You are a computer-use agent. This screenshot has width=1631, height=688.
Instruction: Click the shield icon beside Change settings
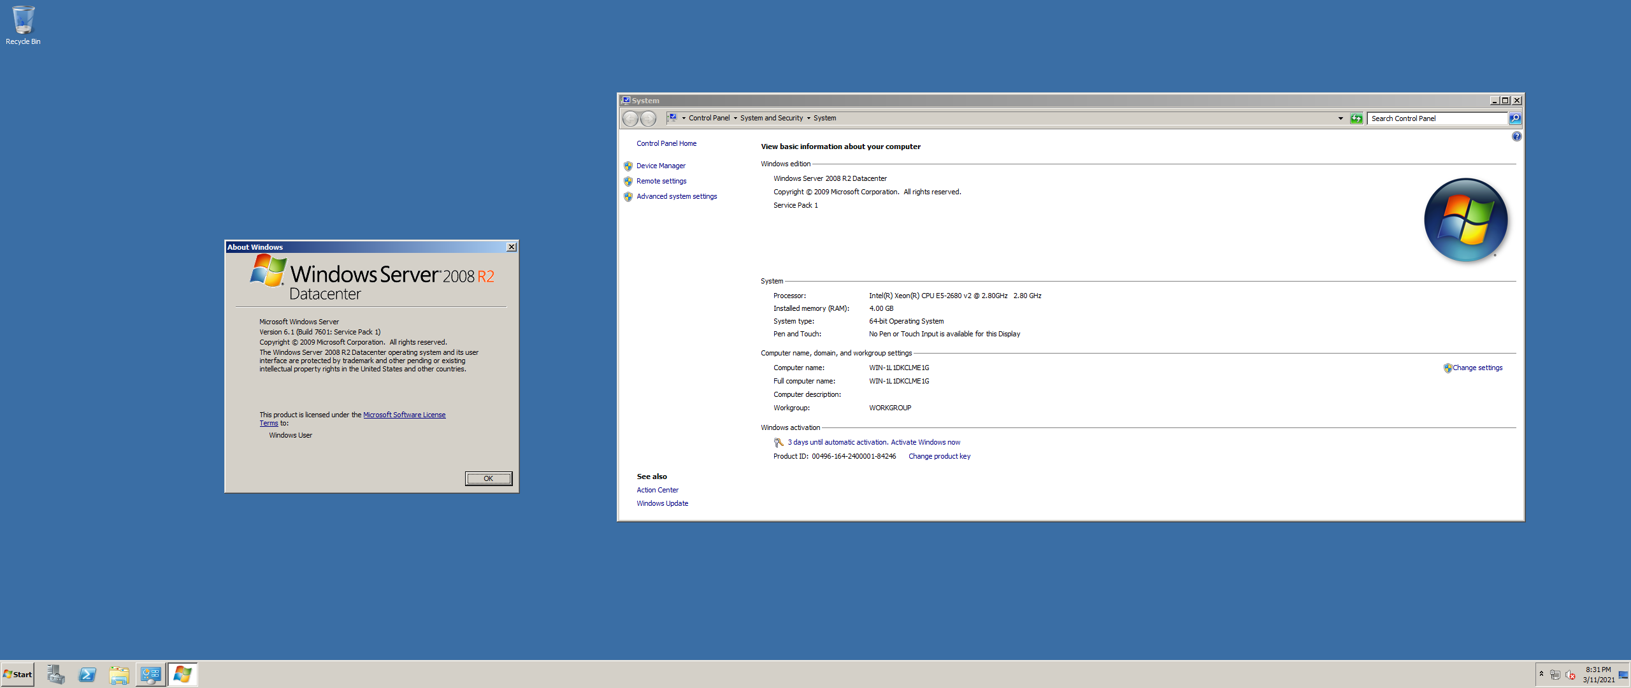point(1448,368)
